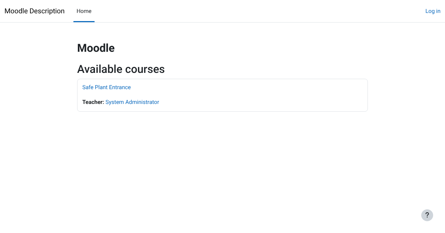Image resolution: width=445 pixels, height=233 pixels.
Task: Click the Teacher label in course card
Action: [x=93, y=102]
